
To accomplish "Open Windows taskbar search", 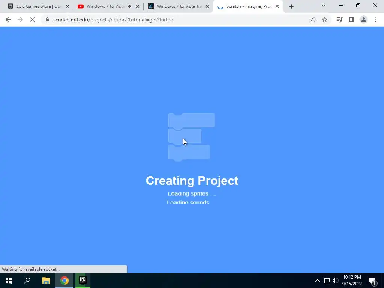I will tap(27, 280).
